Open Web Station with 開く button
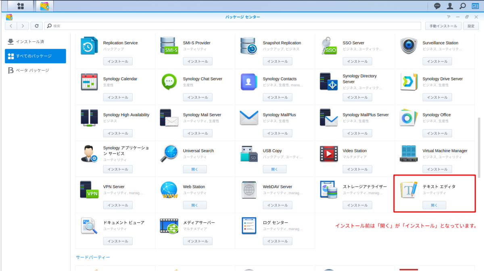The width and height of the screenshot is (484, 271). coord(195,205)
